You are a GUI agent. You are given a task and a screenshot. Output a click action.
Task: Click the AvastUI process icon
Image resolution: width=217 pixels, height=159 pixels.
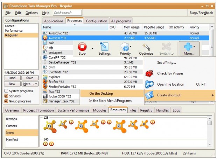tap(45, 38)
